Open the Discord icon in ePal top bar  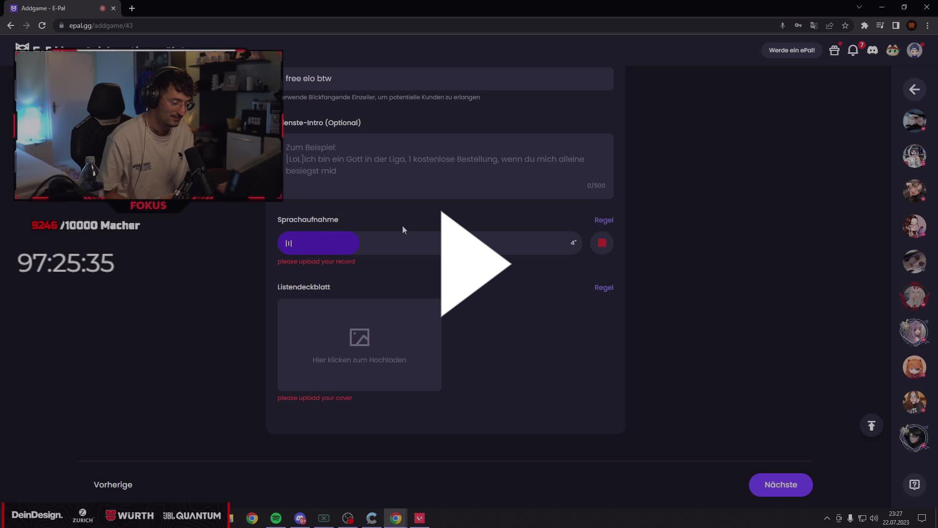coord(873,50)
